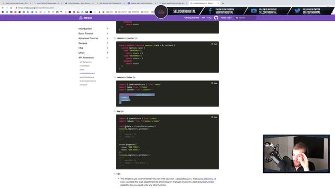This screenshot has height=188, width=335.
Task: Open the DEV bookmarks folder
Action: (110, 12)
